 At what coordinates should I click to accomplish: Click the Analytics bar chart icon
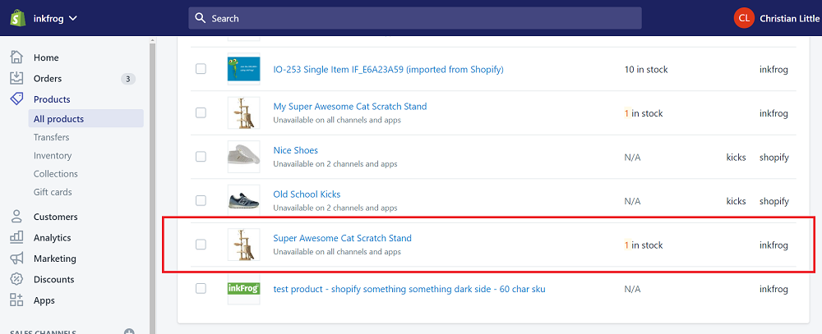point(16,238)
